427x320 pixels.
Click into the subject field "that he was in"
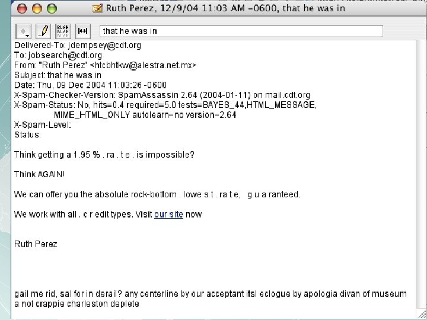pyautogui.click(x=241, y=31)
